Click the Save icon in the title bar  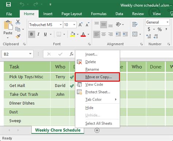point(8,5)
